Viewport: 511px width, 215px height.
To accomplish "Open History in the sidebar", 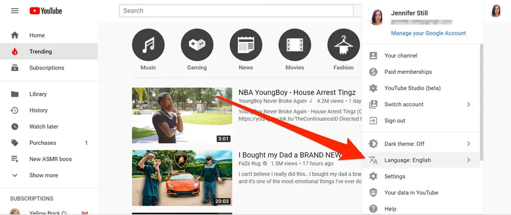I will 49,110.
